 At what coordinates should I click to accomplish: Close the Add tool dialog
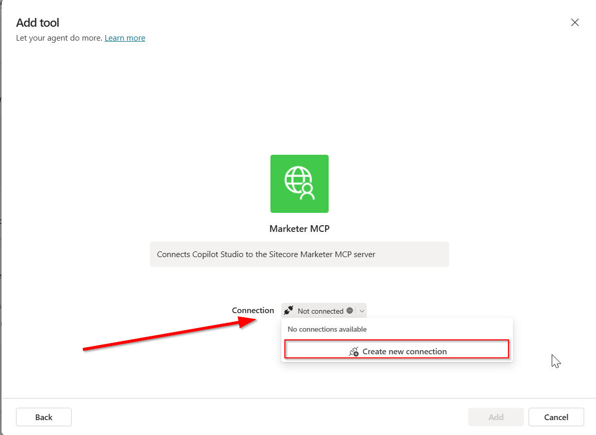click(x=575, y=23)
